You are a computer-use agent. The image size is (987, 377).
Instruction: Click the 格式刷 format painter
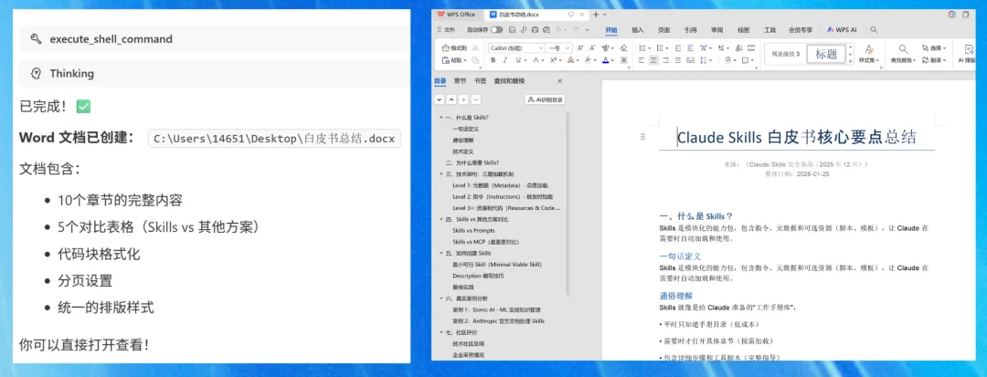coord(454,48)
